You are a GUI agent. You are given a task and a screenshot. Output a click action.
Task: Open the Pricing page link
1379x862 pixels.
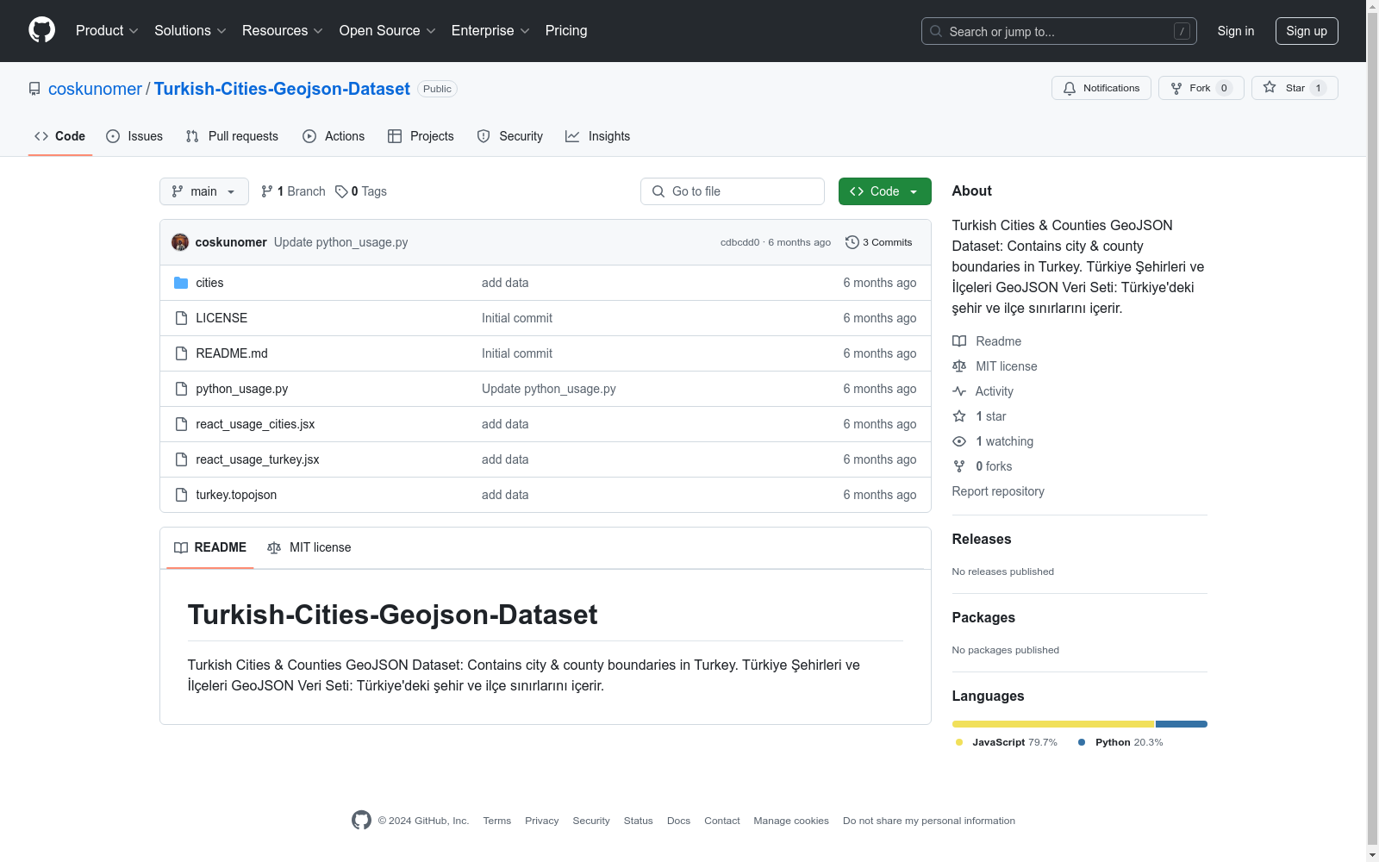(566, 31)
